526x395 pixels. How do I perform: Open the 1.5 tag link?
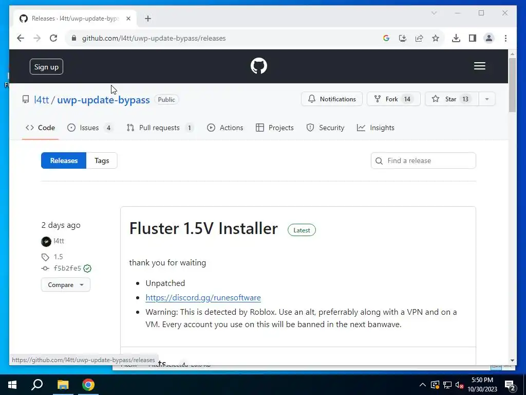[x=58, y=257]
